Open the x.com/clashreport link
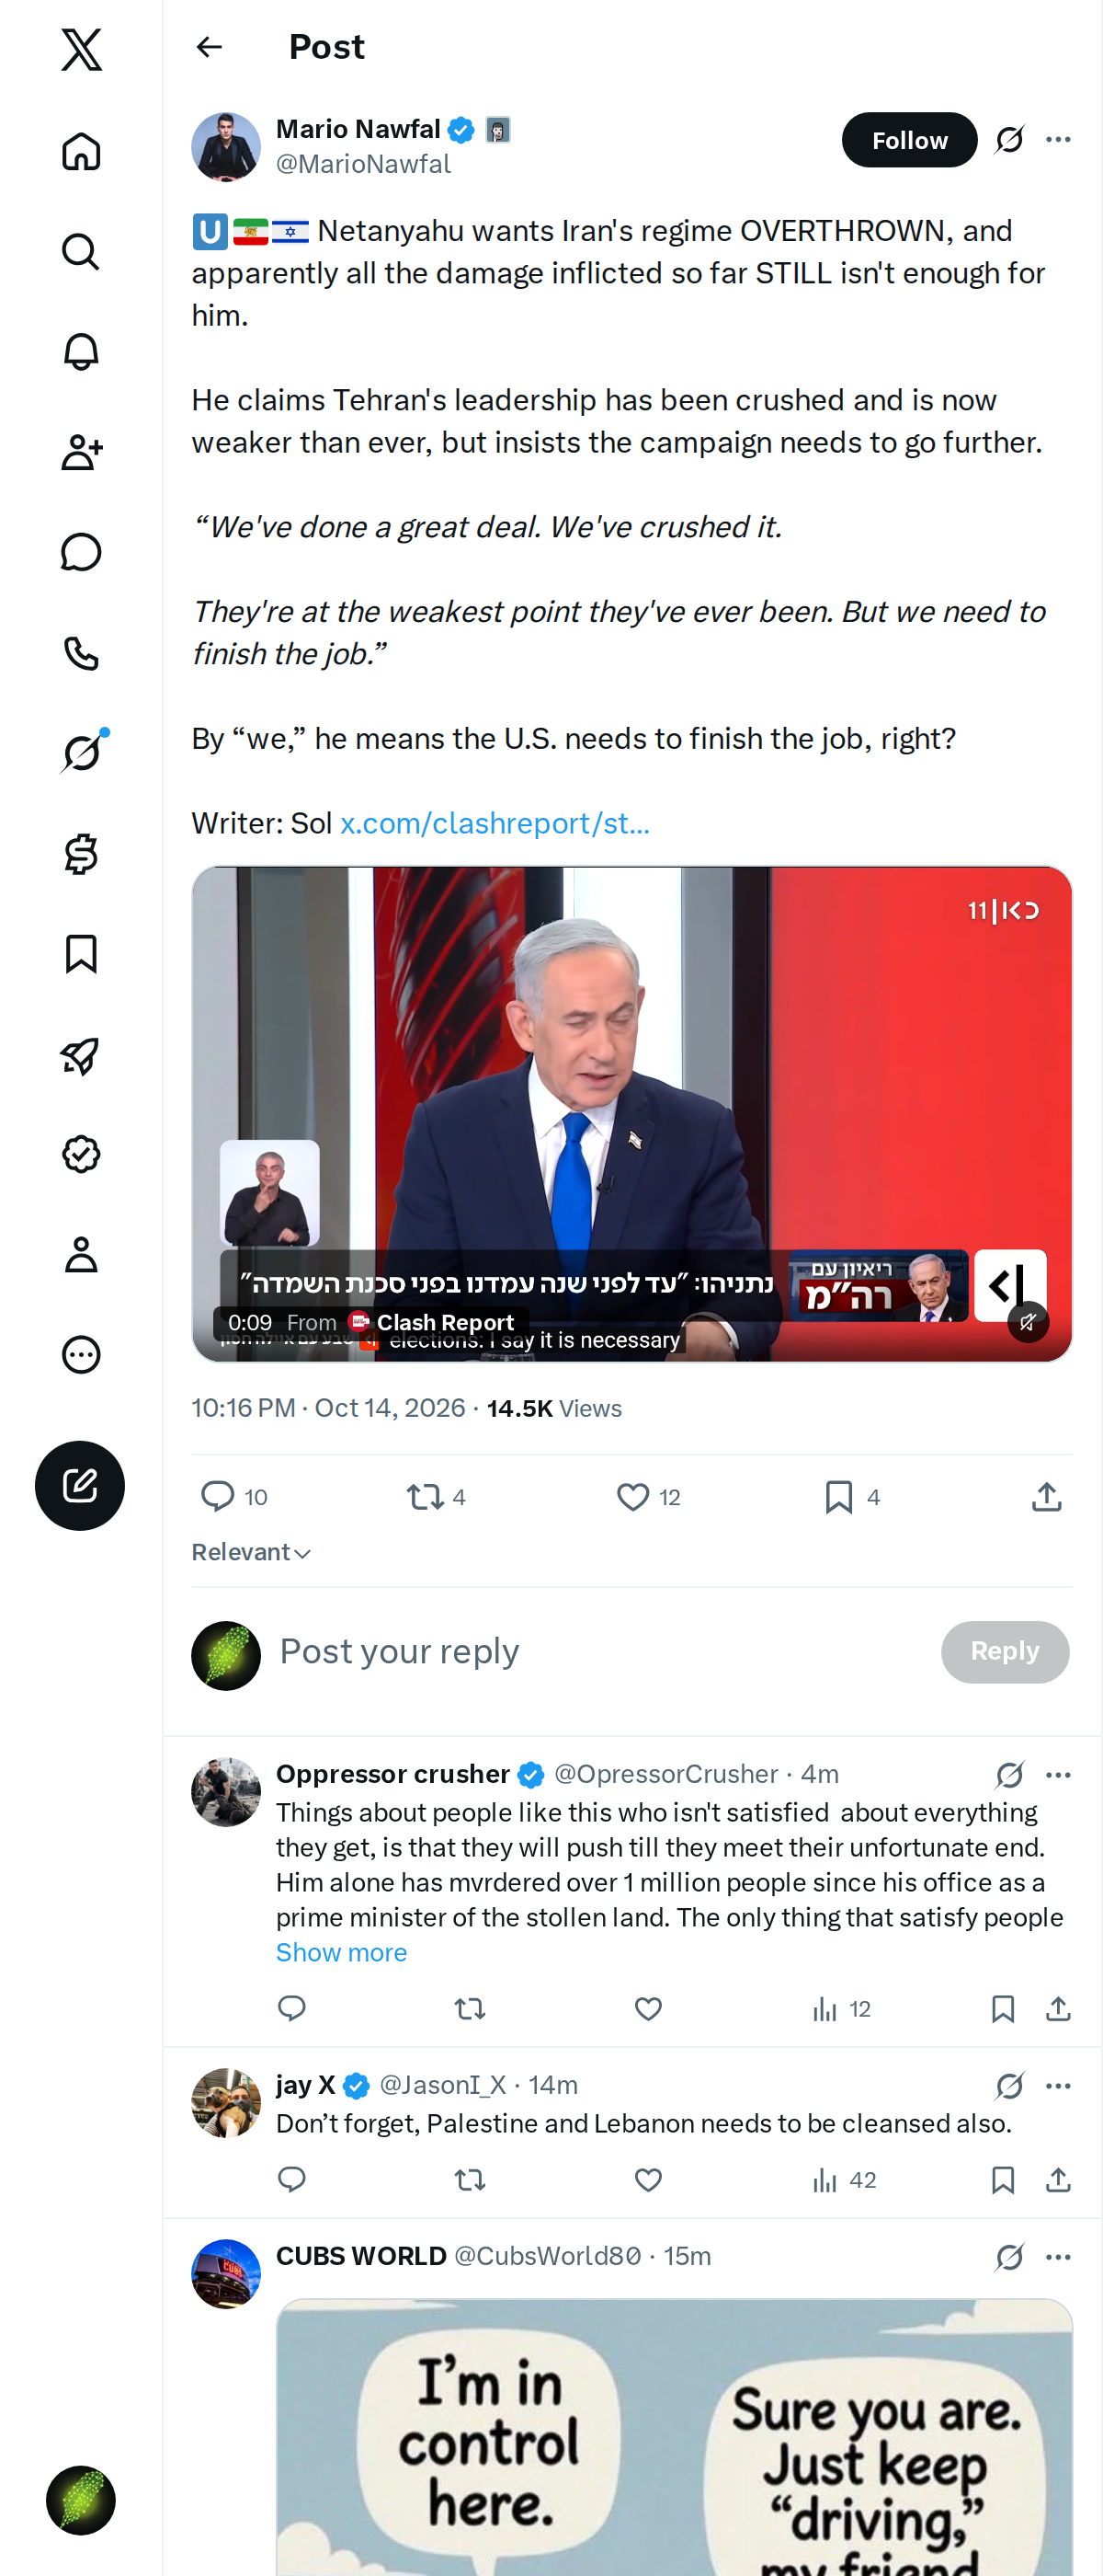1103x2576 pixels. point(495,823)
